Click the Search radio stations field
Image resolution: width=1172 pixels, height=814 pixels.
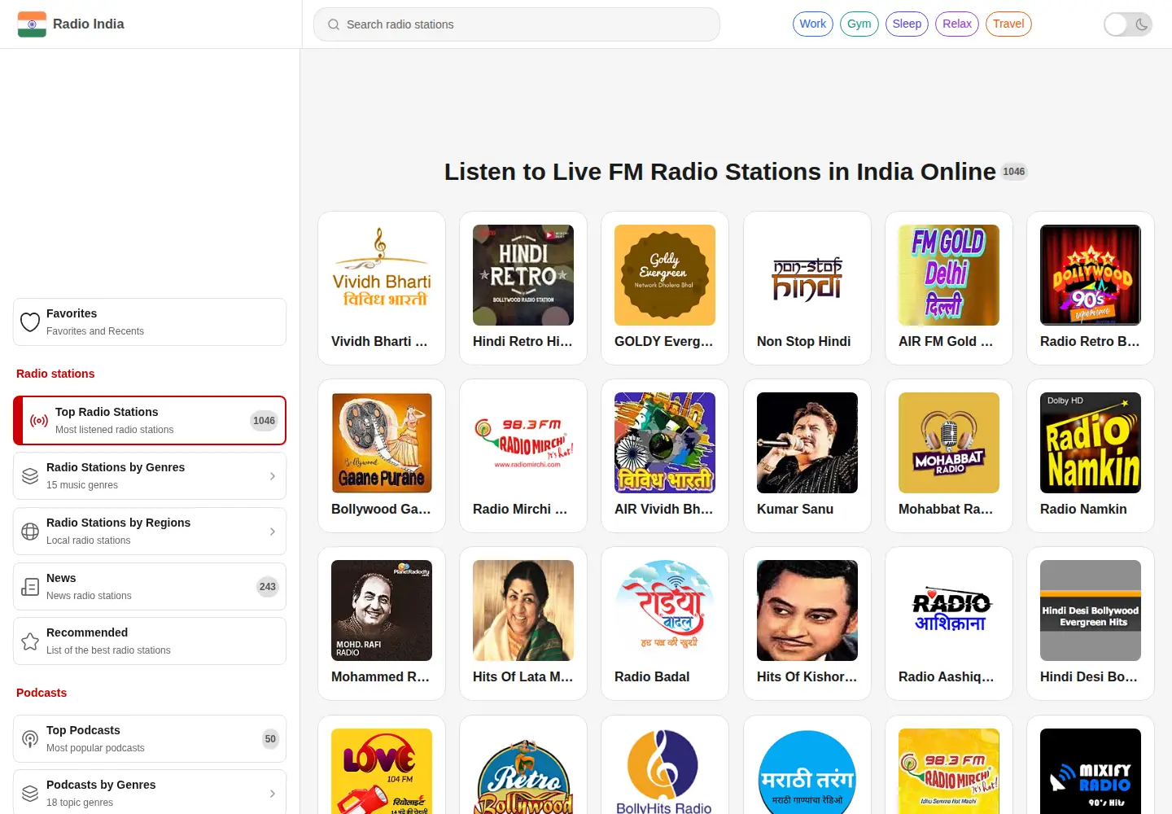[517, 24]
